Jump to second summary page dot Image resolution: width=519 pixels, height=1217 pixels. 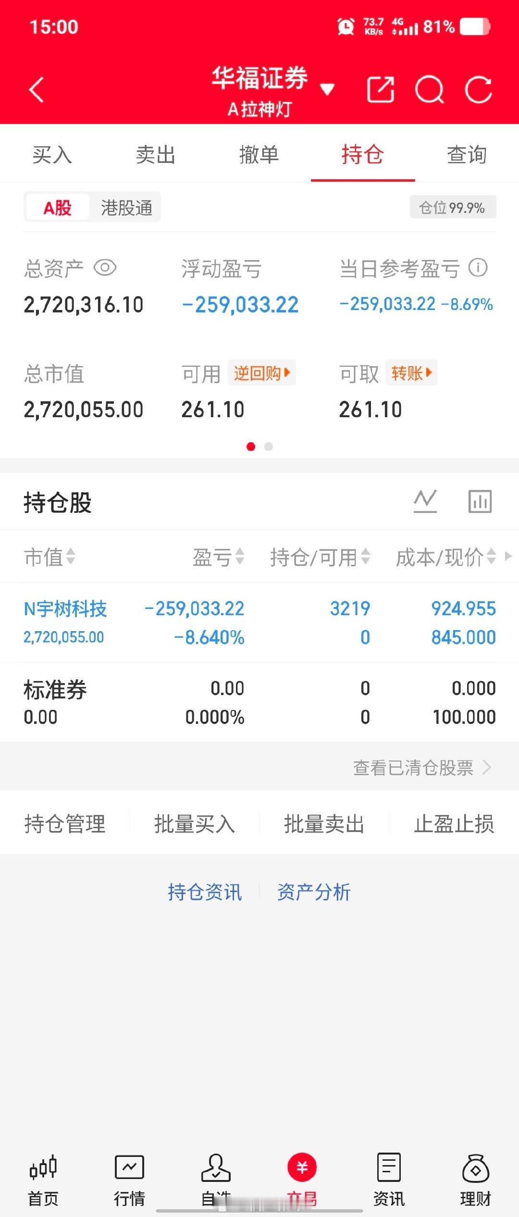[x=269, y=447]
